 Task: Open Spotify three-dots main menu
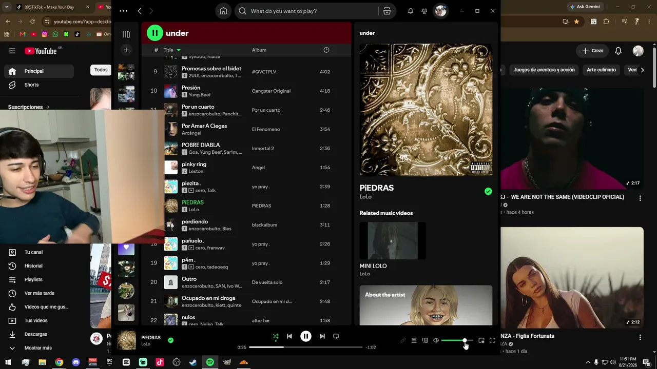(x=123, y=11)
